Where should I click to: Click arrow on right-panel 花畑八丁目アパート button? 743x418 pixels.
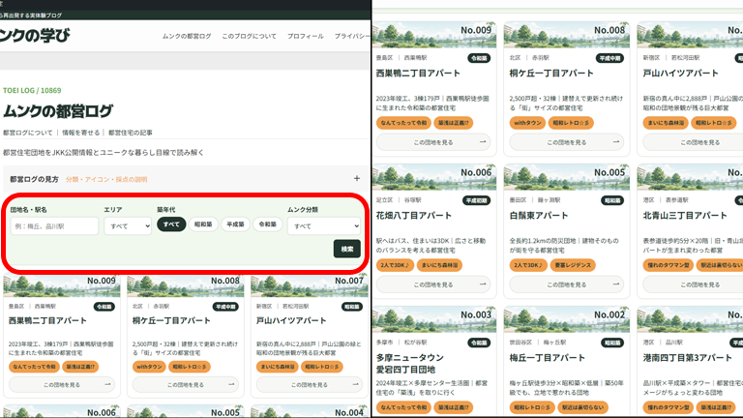(483, 284)
